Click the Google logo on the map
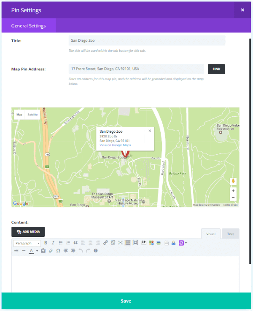The width and height of the screenshot is (253, 311). [x=21, y=203]
